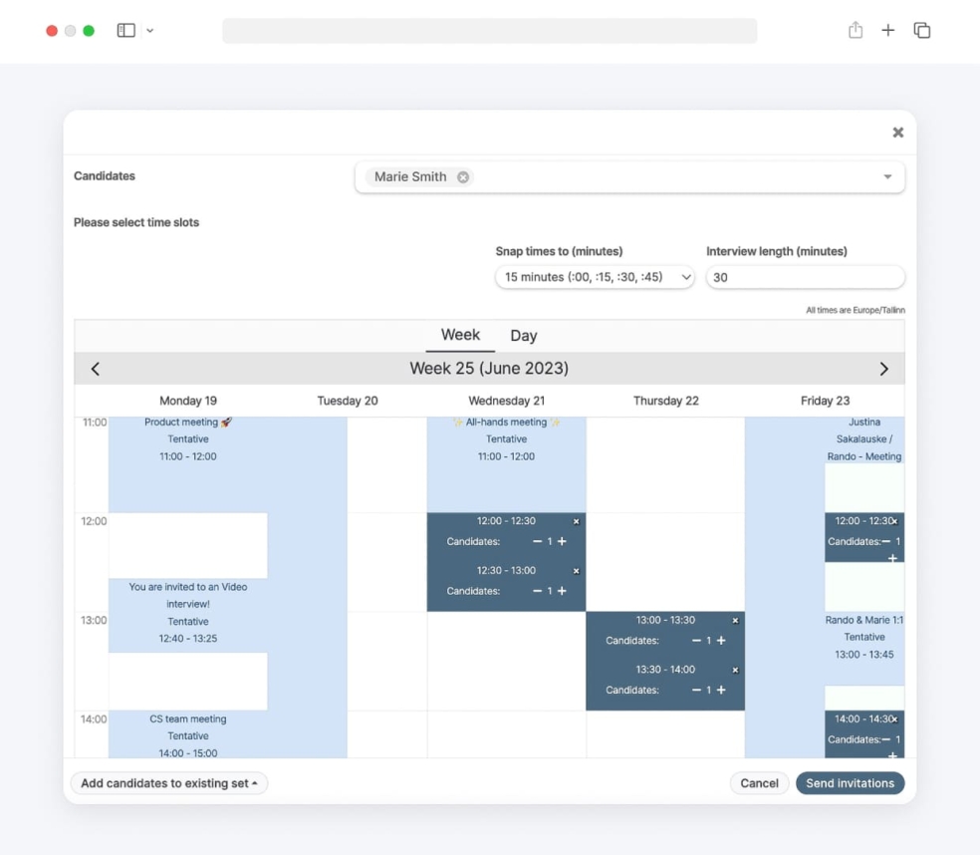Screen dimensions: 980x855
Task: Increase candidates for Wednesday 12:00 - 12:30
Action: [x=562, y=542]
